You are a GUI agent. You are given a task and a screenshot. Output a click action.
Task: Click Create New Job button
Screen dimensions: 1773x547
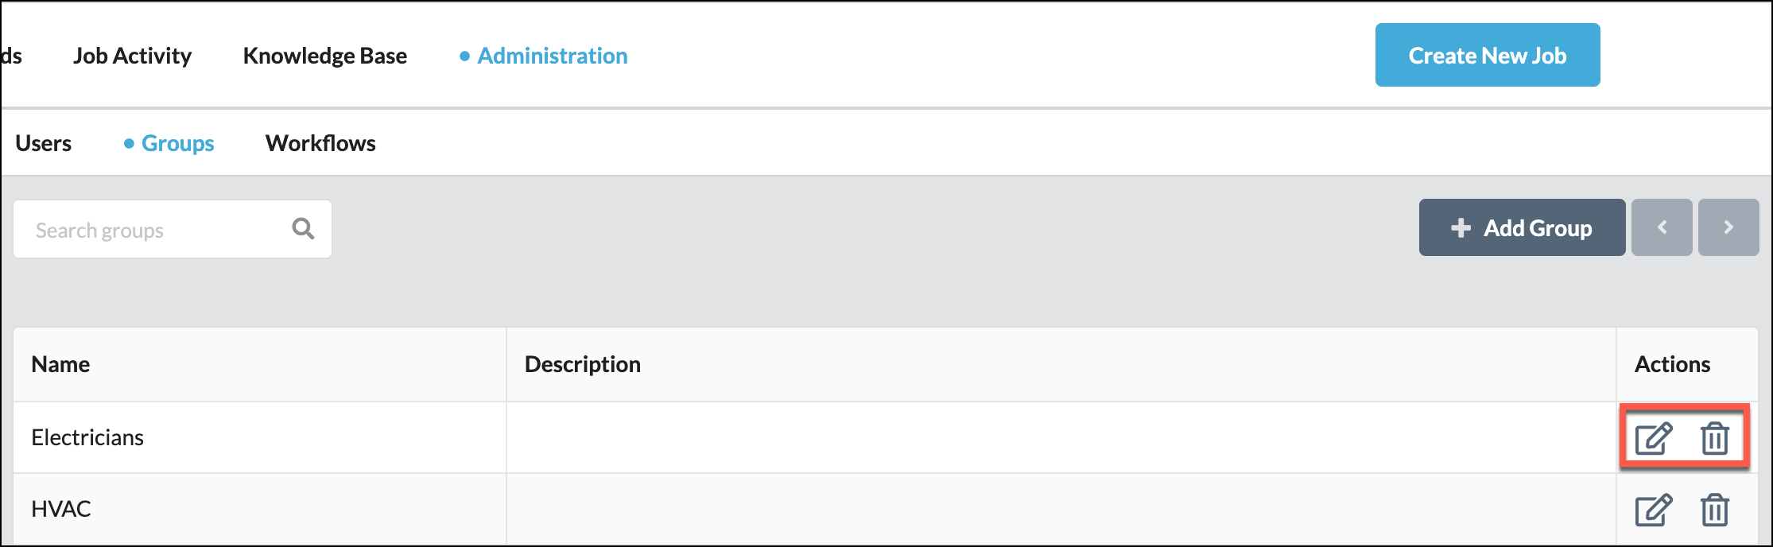pyautogui.click(x=1487, y=56)
